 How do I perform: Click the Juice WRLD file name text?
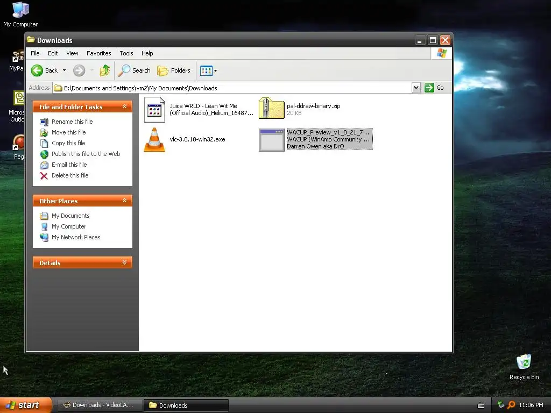point(211,110)
